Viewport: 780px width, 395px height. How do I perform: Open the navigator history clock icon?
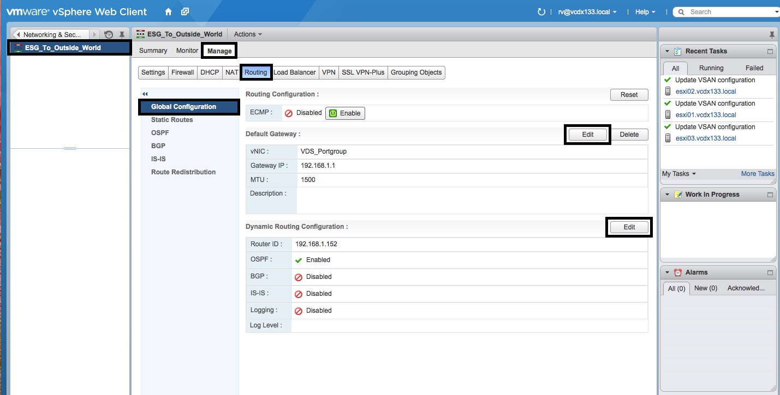pos(109,34)
